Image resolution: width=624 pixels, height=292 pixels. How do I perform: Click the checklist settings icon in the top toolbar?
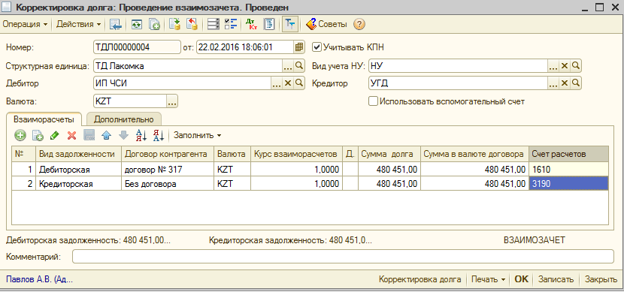click(231, 25)
